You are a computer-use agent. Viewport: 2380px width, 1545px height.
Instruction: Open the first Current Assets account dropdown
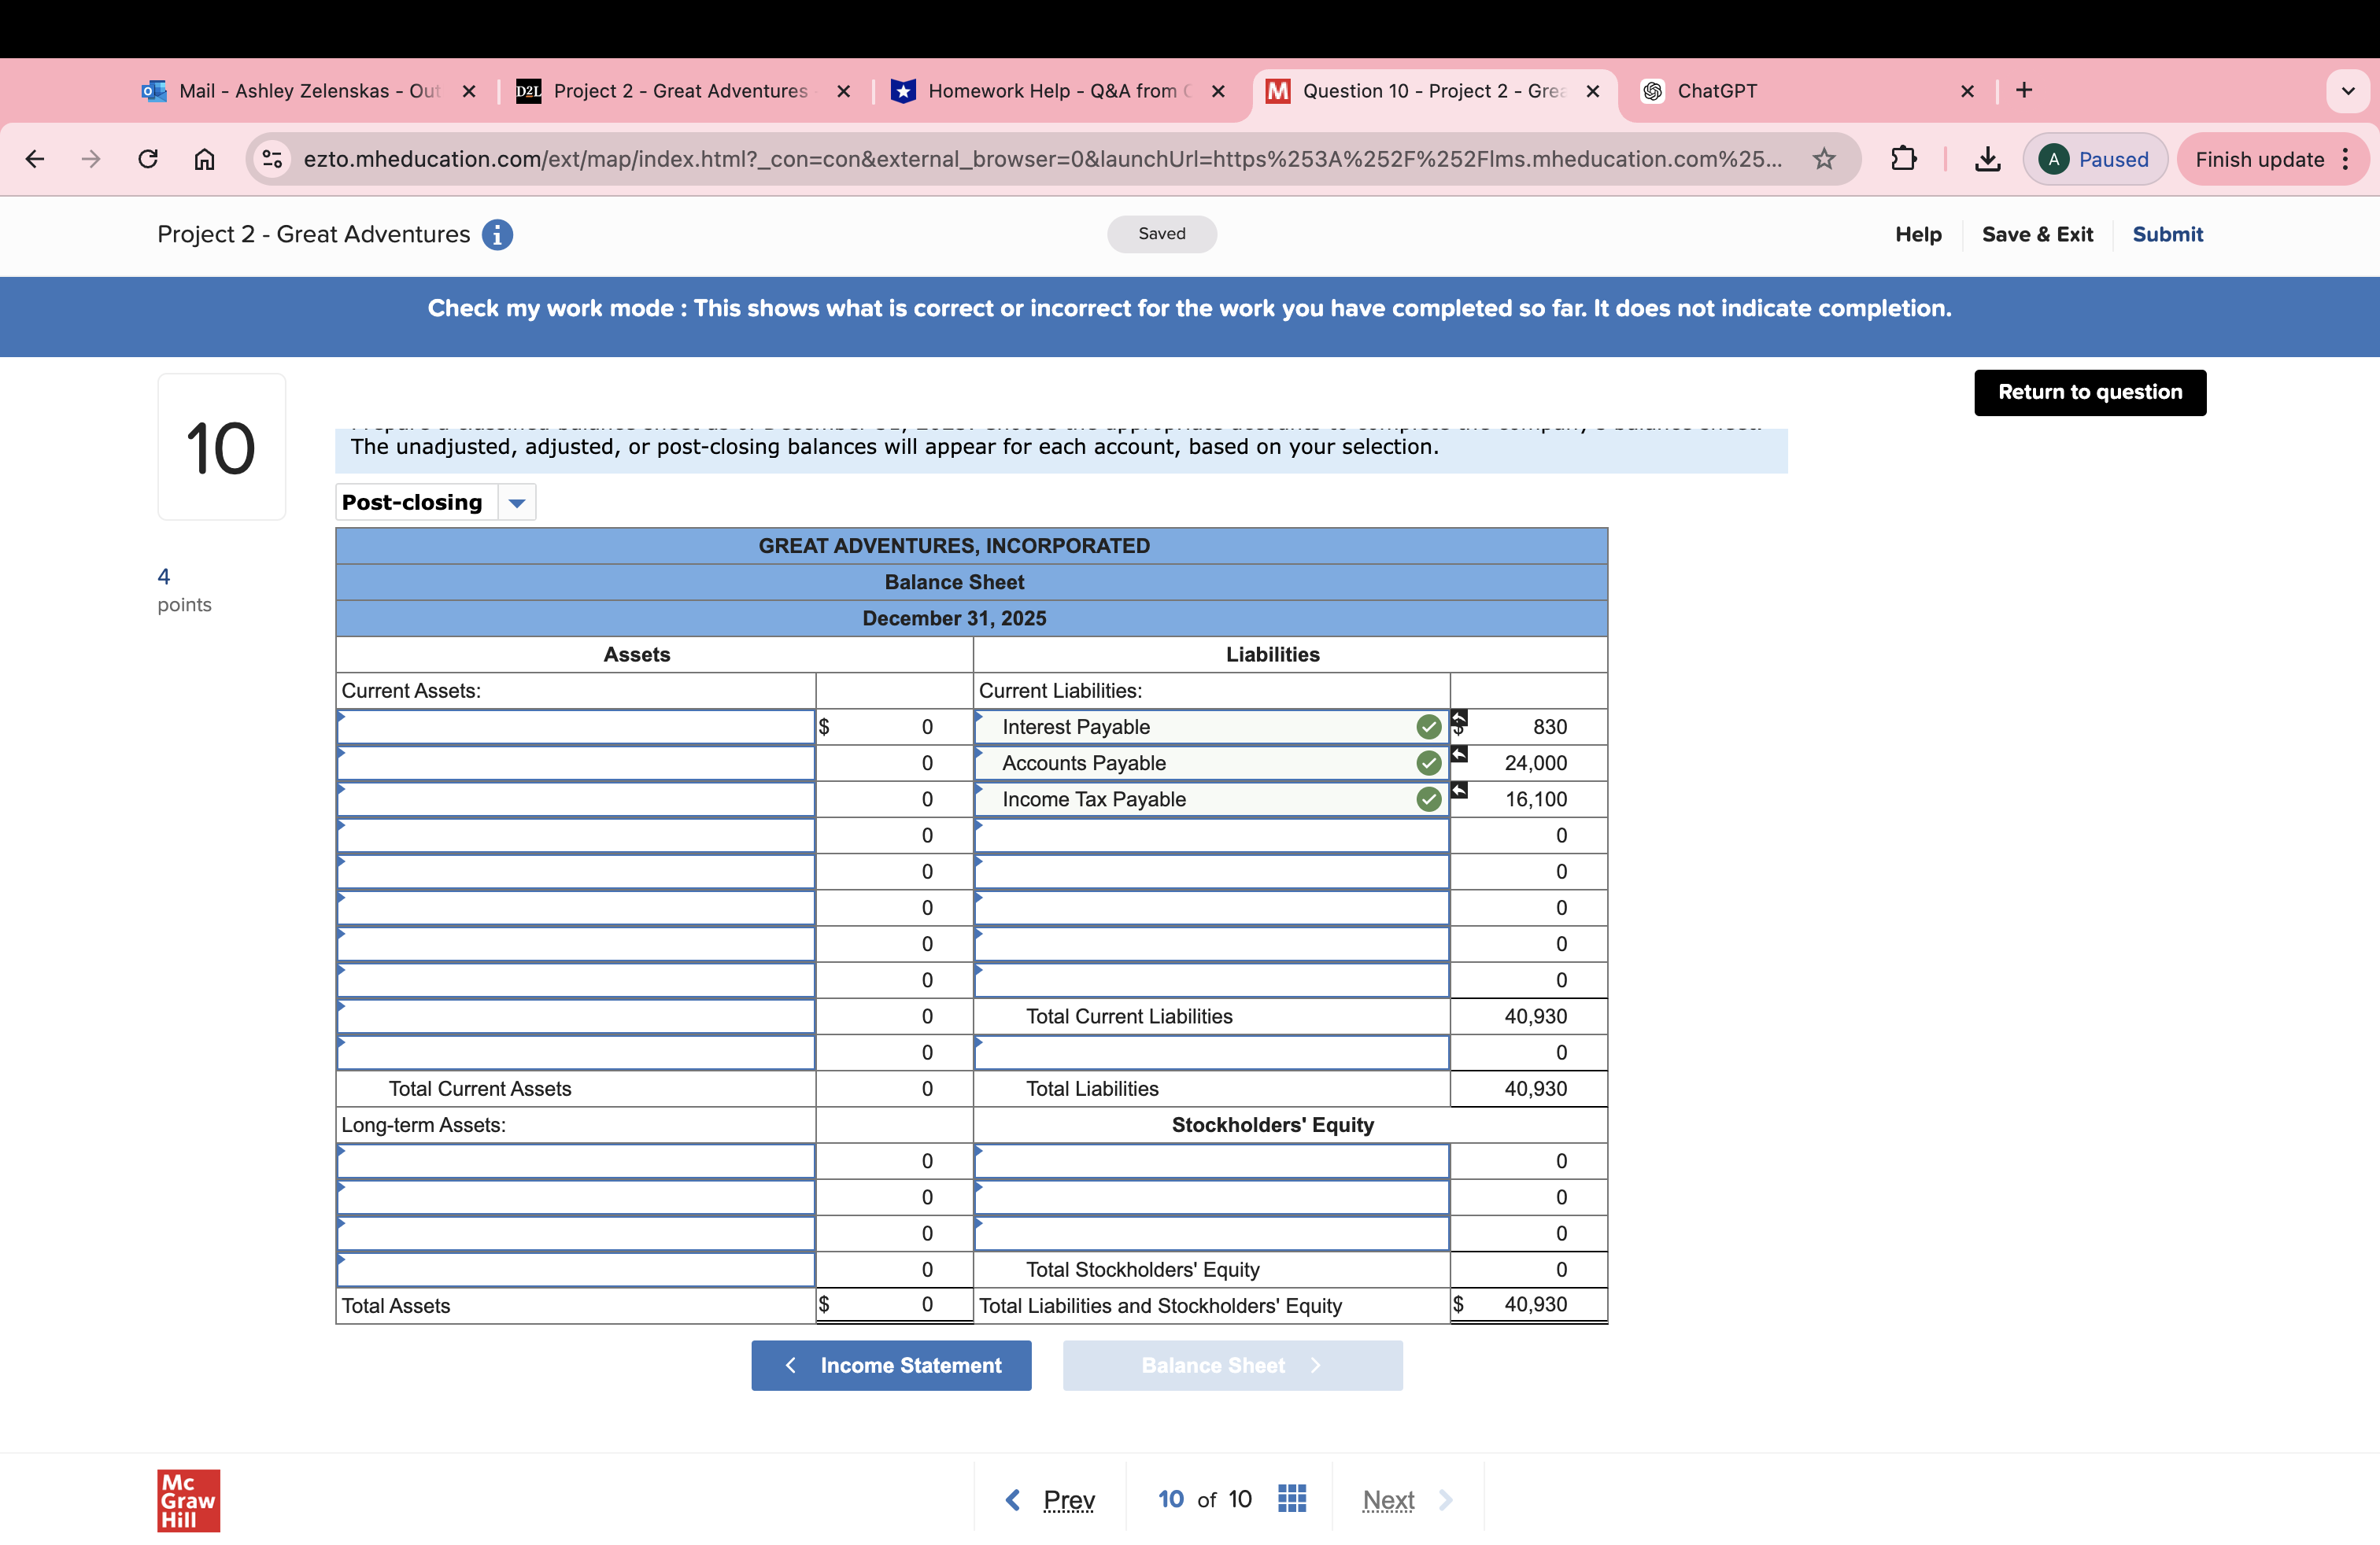pos(575,728)
